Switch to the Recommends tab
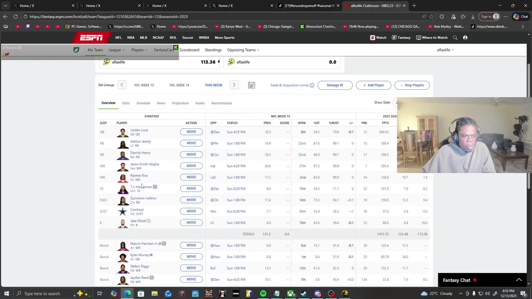 [222, 103]
